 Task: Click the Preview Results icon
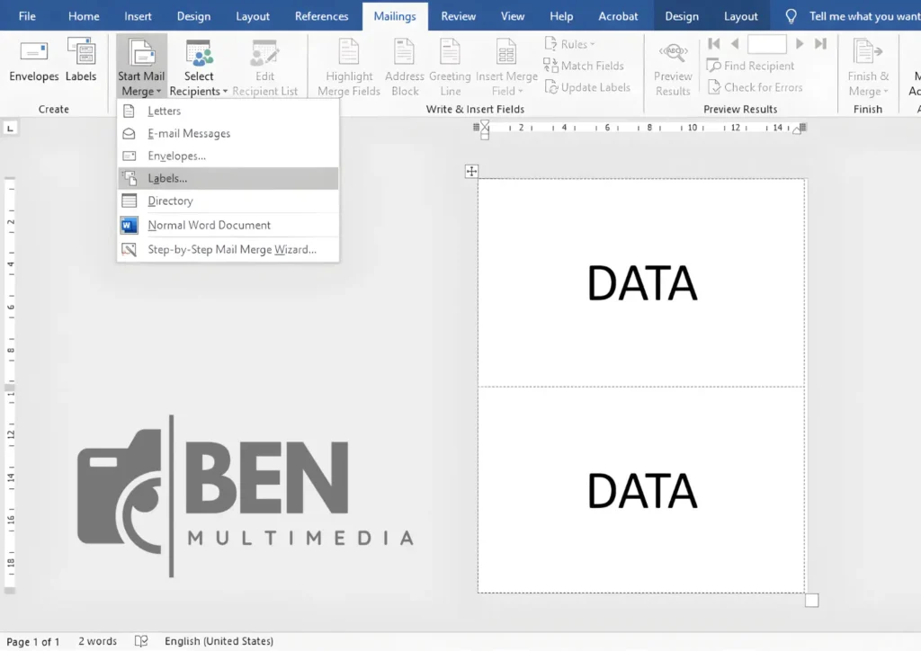[x=673, y=54]
